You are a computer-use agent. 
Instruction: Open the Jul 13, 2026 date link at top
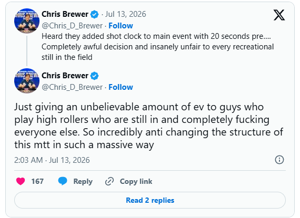click(125, 14)
